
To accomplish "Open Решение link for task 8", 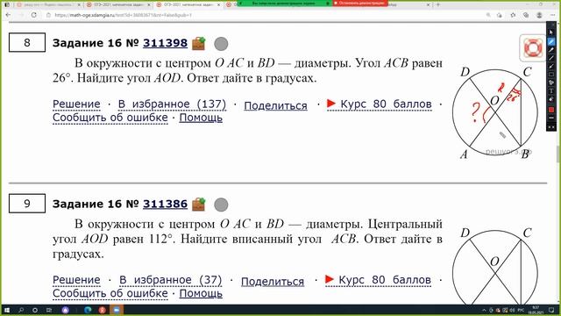I will [76, 104].
